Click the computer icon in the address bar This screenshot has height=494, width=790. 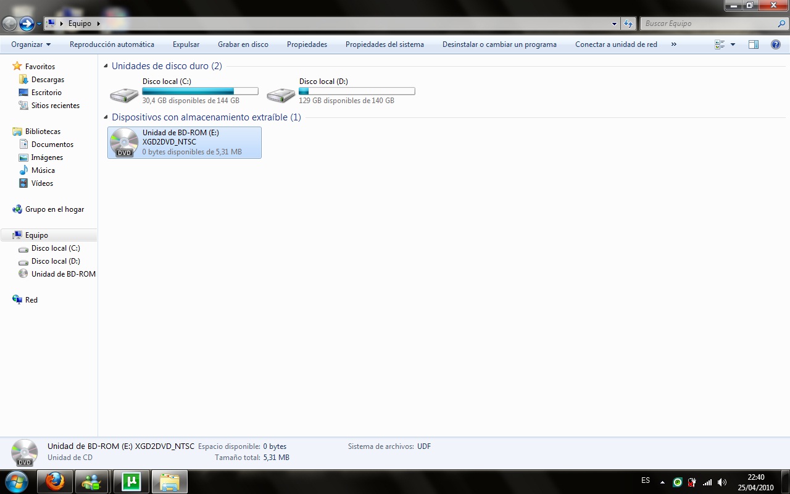[x=51, y=23]
